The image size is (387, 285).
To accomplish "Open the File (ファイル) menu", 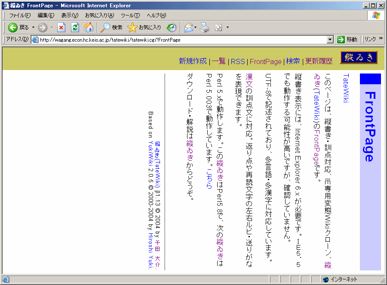I will pos(20,15).
